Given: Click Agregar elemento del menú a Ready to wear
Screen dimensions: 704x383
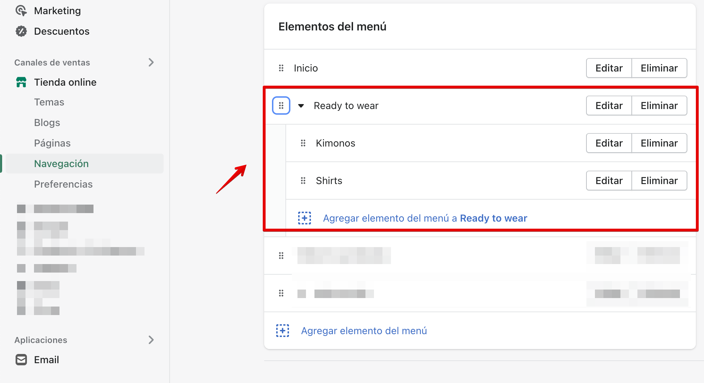Looking at the screenshot, I should coord(425,218).
